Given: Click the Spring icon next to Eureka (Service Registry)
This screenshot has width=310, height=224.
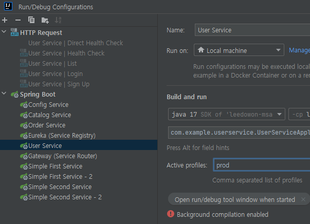Looking at the screenshot, I should click(24, 135).
